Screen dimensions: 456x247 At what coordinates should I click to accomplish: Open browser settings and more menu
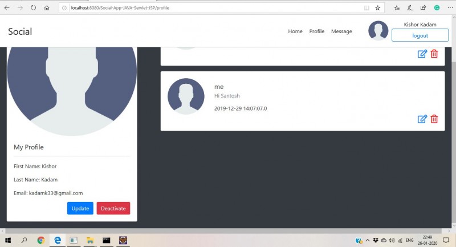click(x=450, y=8)
